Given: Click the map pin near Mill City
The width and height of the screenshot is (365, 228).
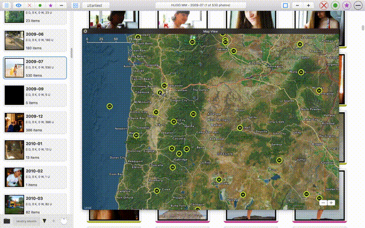Looking at the screenshot, I should [x=173, y=121].
